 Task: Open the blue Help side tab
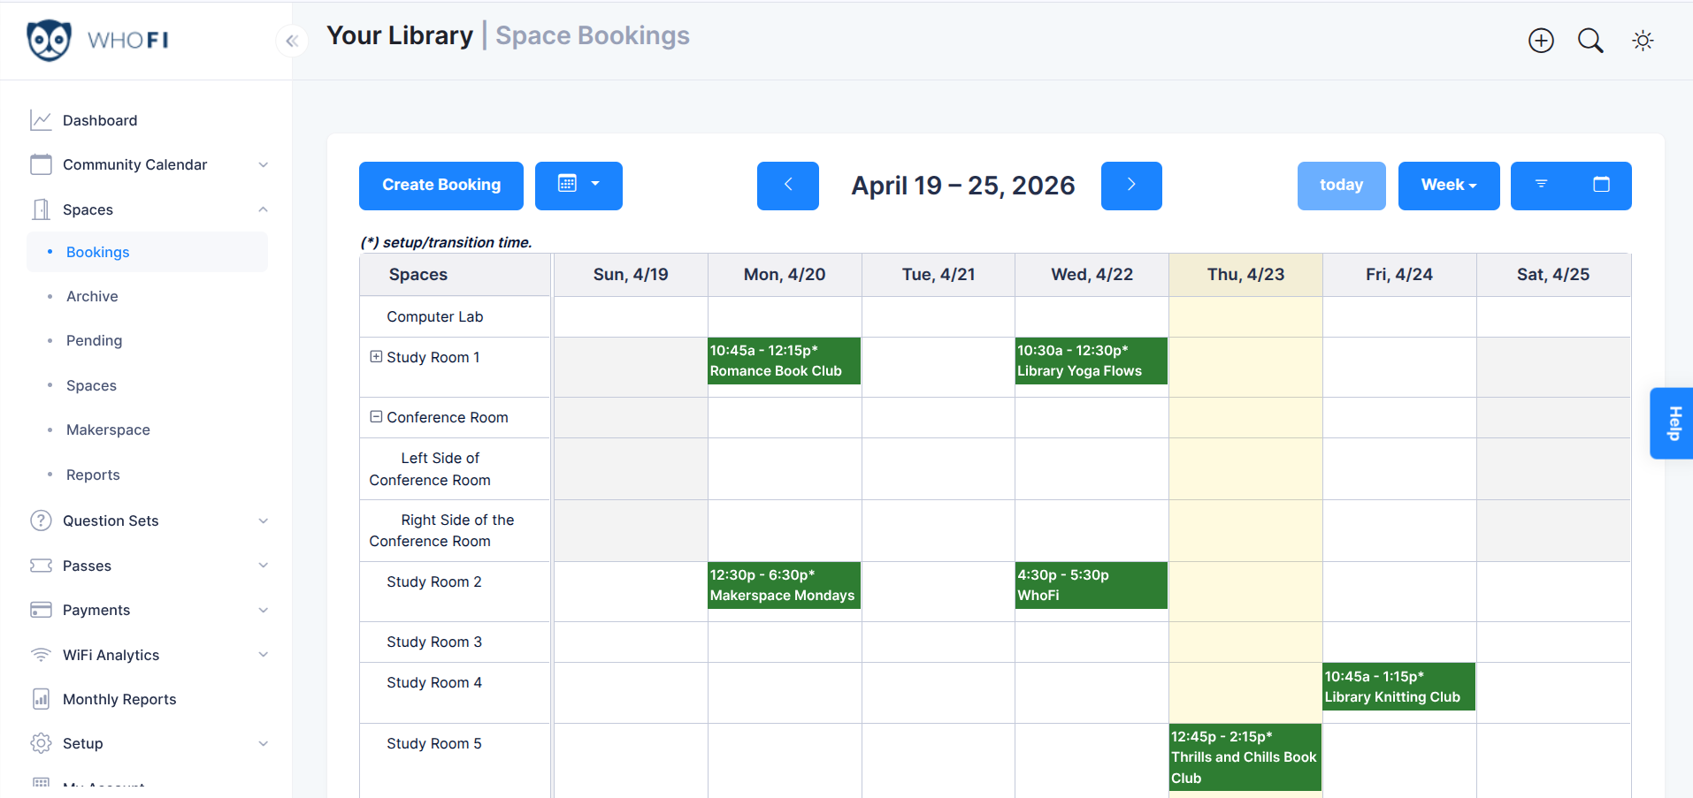1672,423
